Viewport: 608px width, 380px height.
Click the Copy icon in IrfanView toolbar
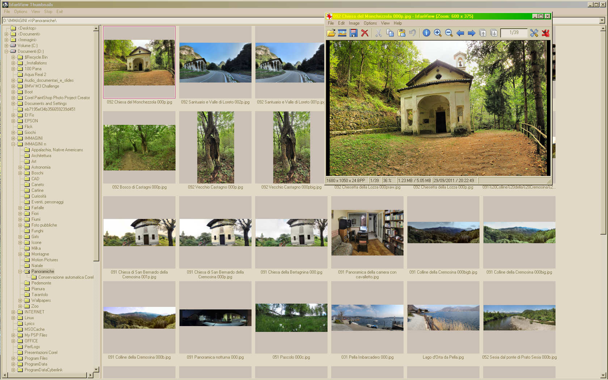coord(390,33)
